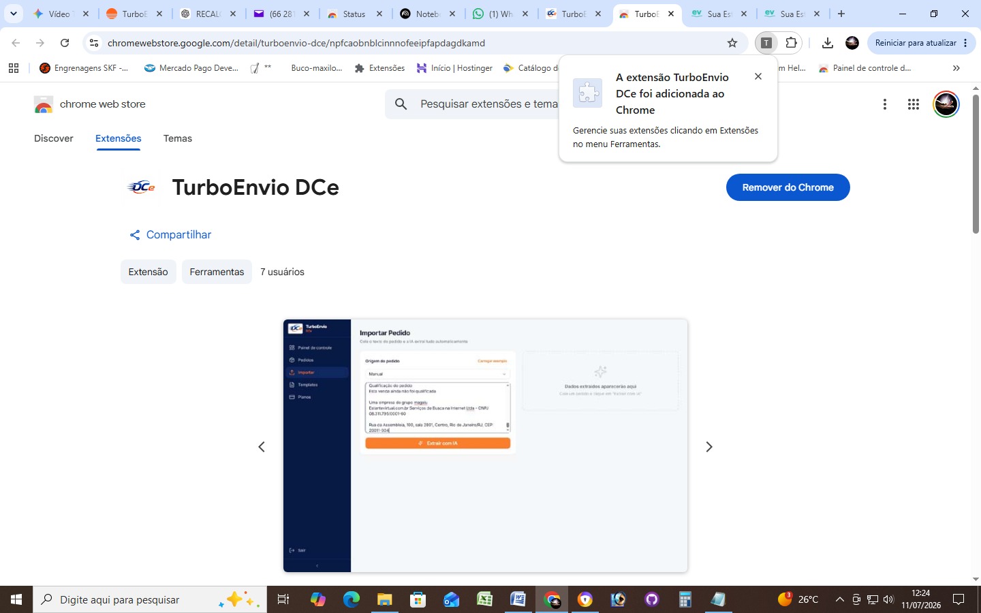Open Calculator from the taskbar
981x613 pixels.
click(685, 599)
